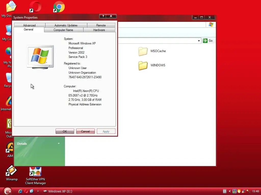Expand hidden Quick Launch items chevron
The height and width of the screenshot is (195, 261).
point(38,191)
